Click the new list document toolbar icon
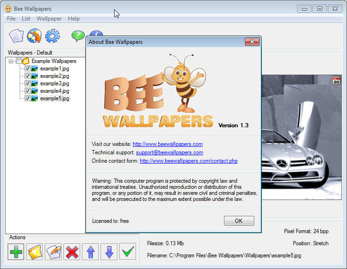The height and width of the screenshot is (269, 347). click(x=16, y=36)
